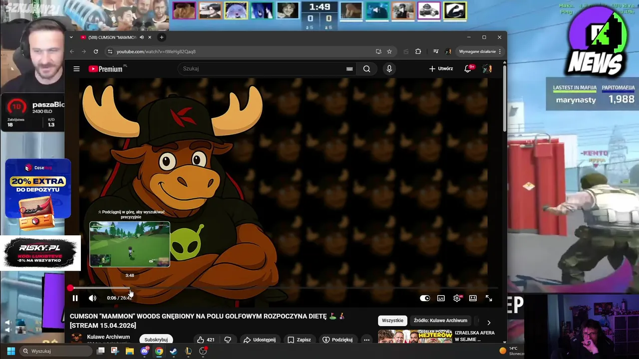
Task: Mute the tab via its audio icon
Action: point(142,37)
